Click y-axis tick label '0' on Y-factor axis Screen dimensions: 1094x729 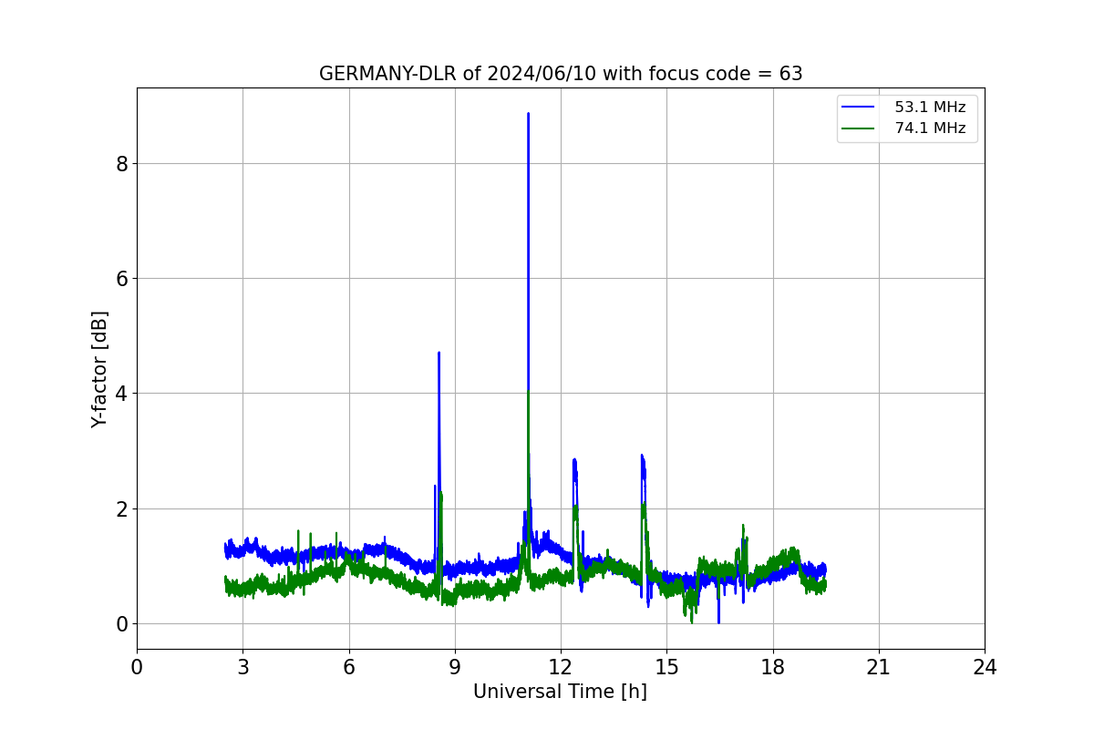pyautogui.click(x=121, y=624)
